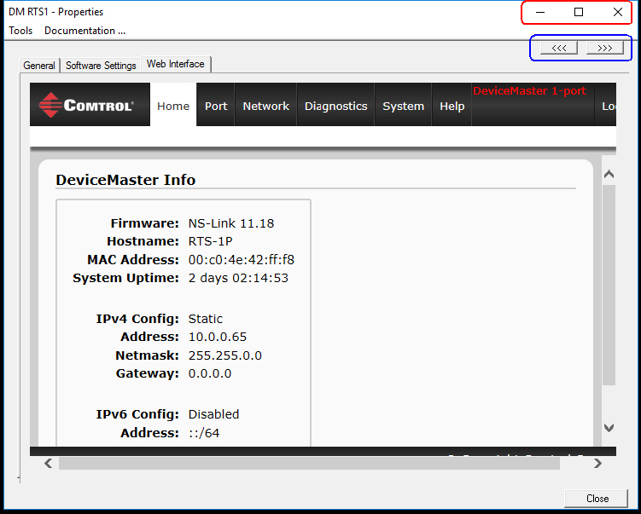Click the IPv6 Config value Disabled
Image resolution: width=641 pixels, height=514 pixels.
click(213, 414)
